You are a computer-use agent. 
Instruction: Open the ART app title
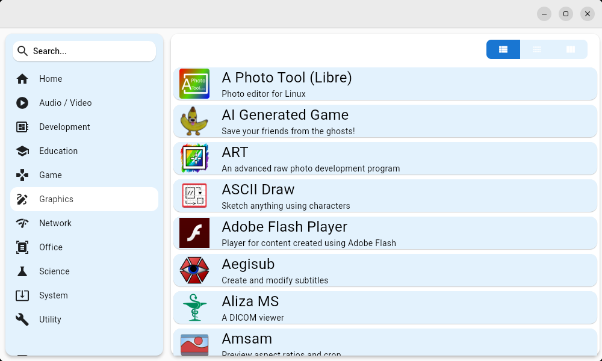pos(235,152)
